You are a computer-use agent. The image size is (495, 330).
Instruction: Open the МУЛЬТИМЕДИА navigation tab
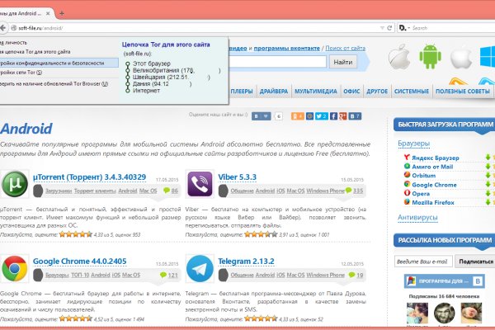pyautogui.click(x=316, y=92)
